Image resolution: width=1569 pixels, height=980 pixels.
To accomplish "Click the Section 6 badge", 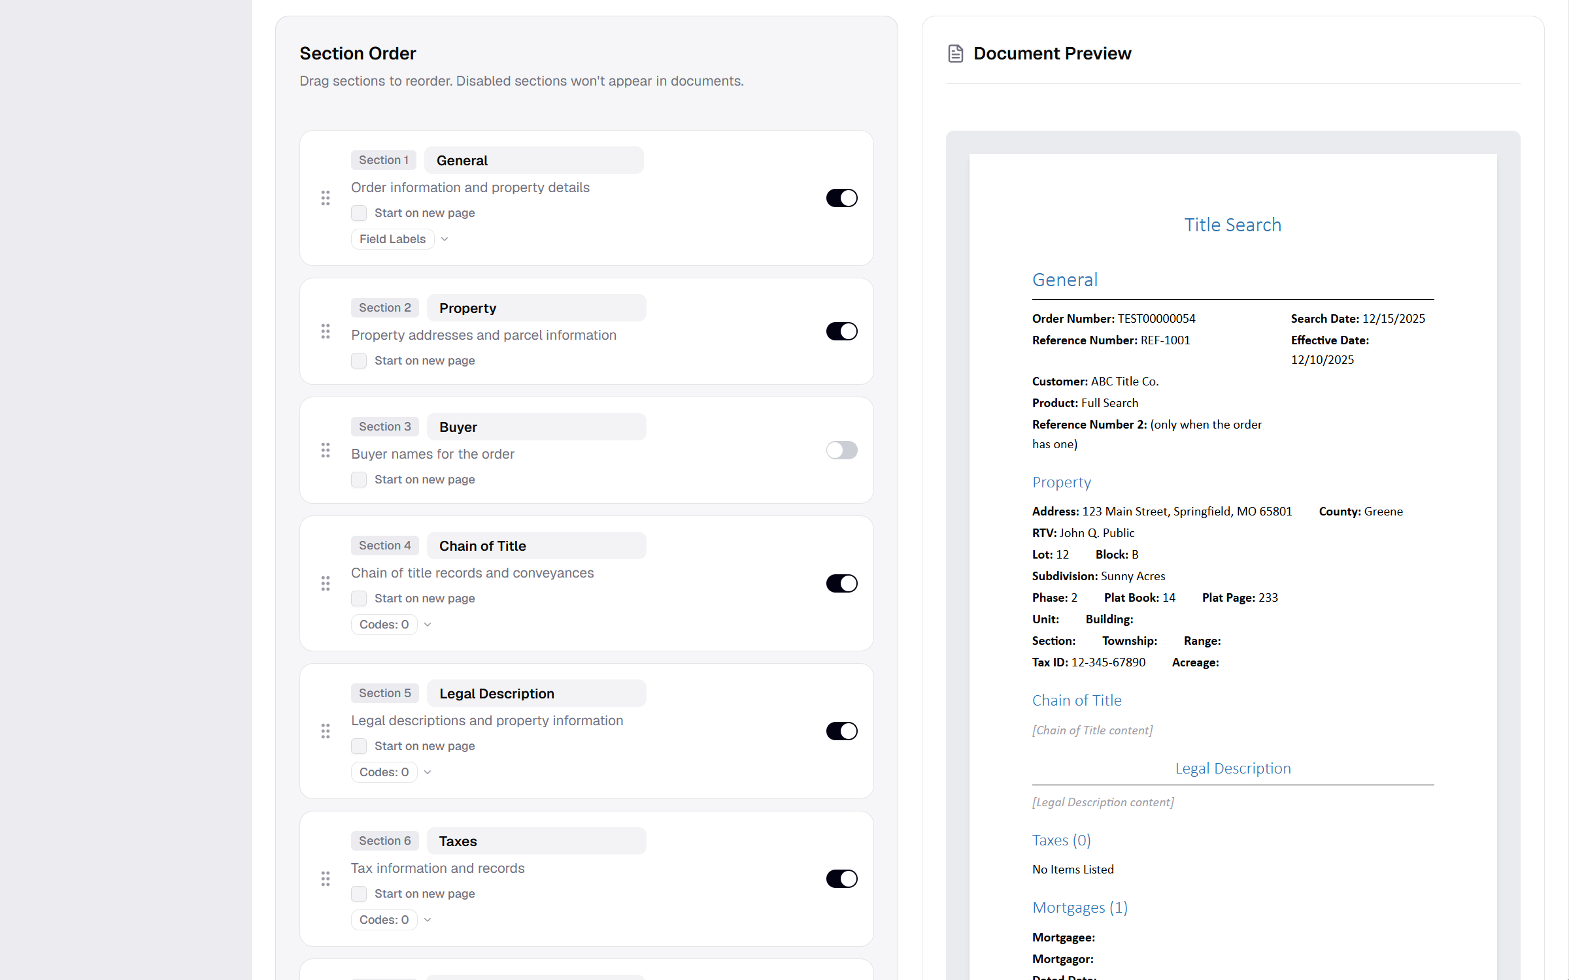I will tap(385, 841).
